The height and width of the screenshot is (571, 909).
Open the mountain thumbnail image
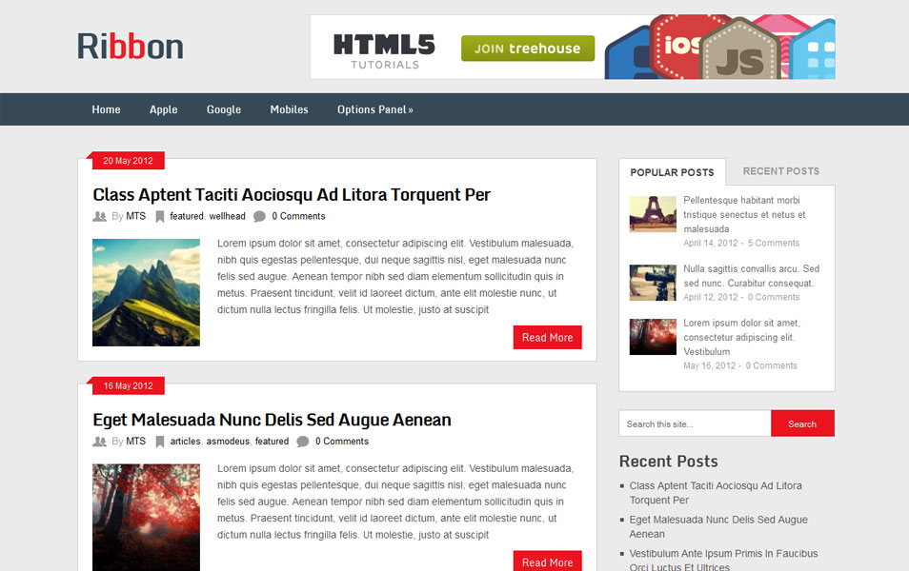(146, 292)
